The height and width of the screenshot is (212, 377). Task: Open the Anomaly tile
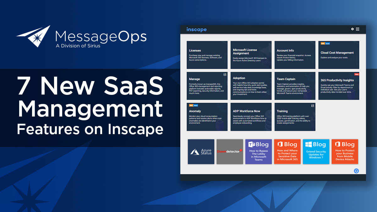[x=207, y=117]
